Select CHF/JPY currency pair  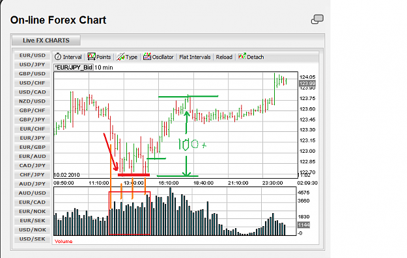click(32, 175)
